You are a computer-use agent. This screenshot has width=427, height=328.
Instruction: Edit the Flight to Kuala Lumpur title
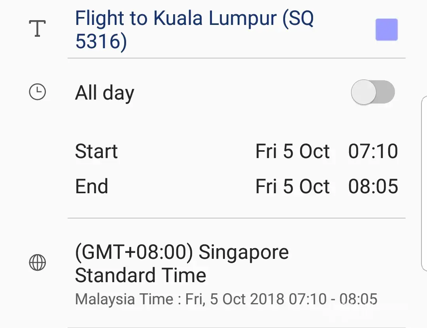click(x=194, y=19)
